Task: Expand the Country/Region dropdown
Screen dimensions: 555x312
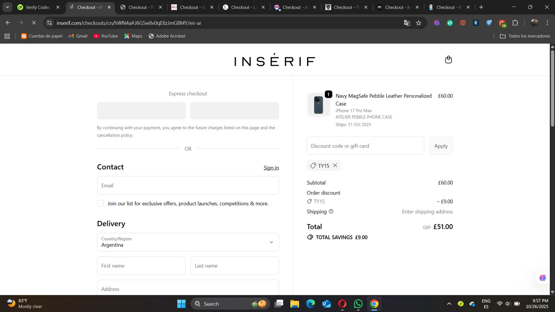Action: [x=188, y=242]
